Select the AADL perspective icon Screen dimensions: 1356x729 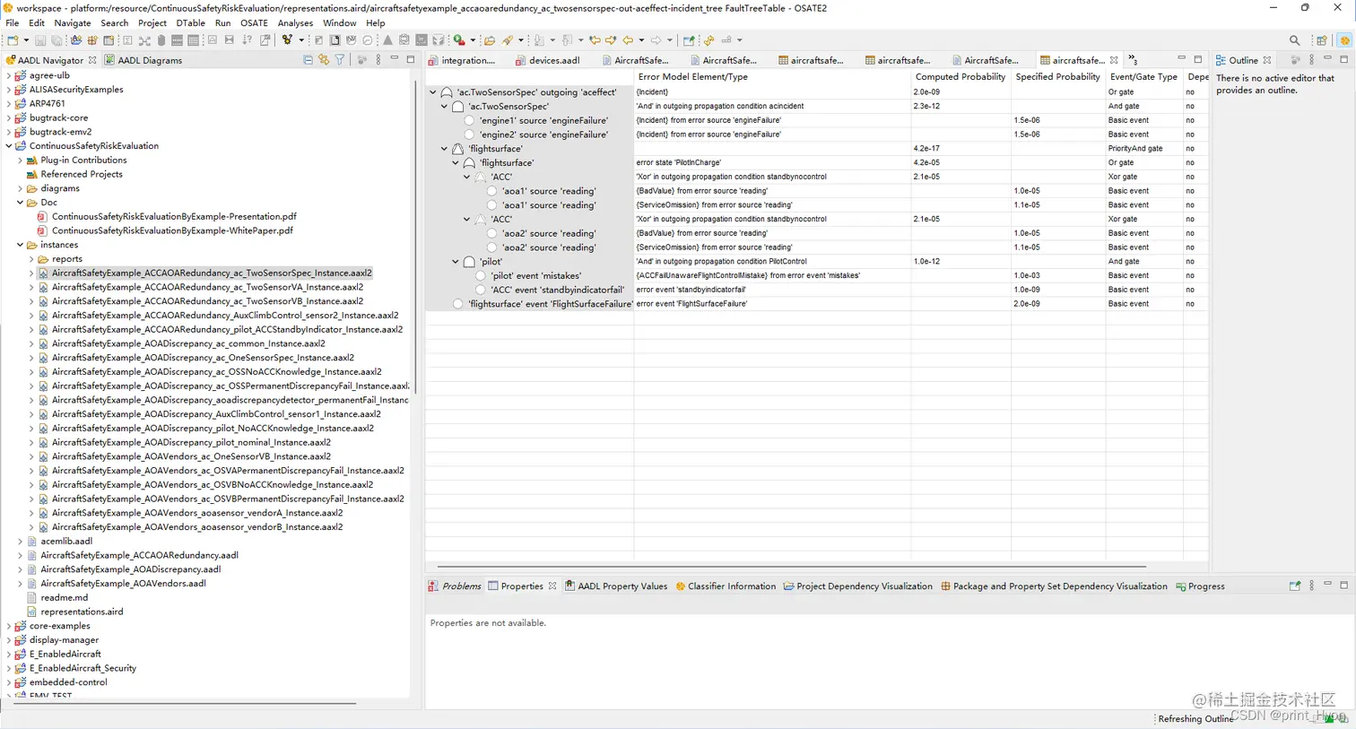1343,40
